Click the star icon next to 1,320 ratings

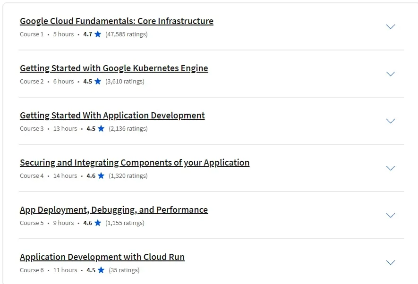[x=101, y=175]
